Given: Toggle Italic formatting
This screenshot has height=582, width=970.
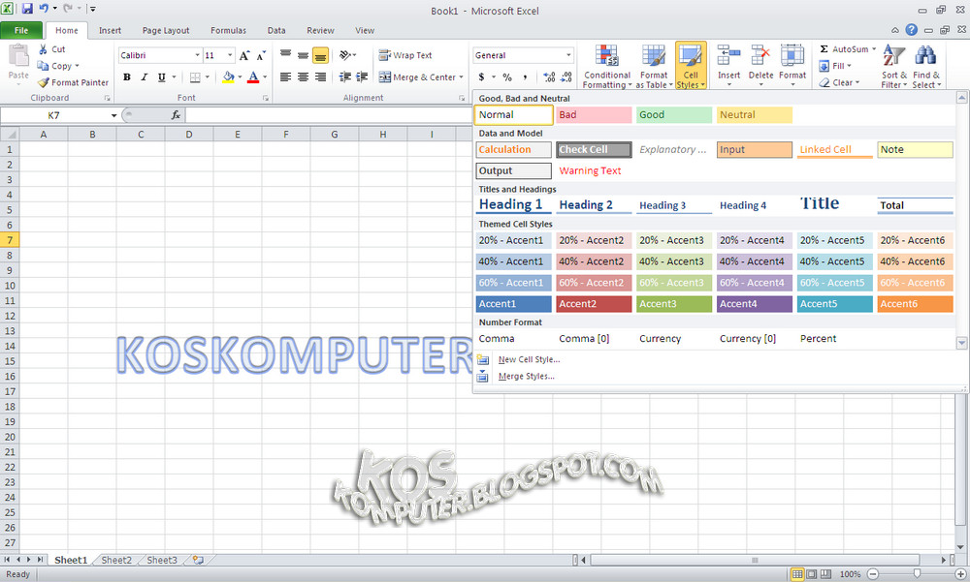Looking at the screenshot, I should [145, 77].
